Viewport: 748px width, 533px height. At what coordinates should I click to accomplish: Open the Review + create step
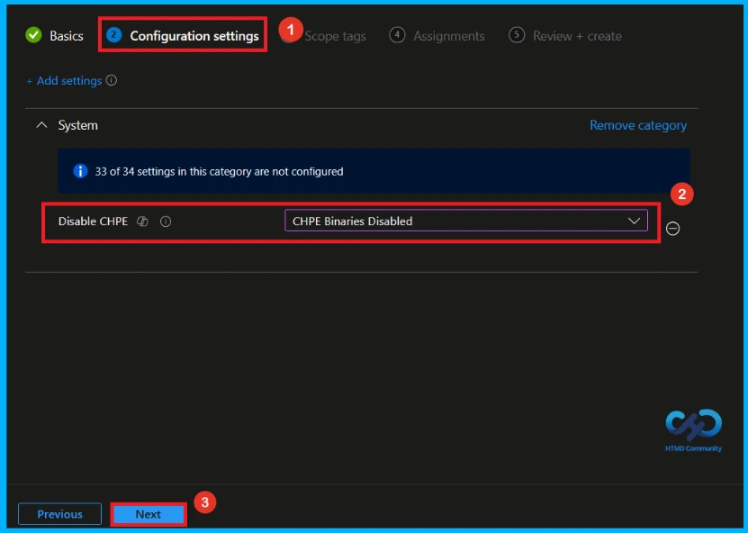(565, 36)
